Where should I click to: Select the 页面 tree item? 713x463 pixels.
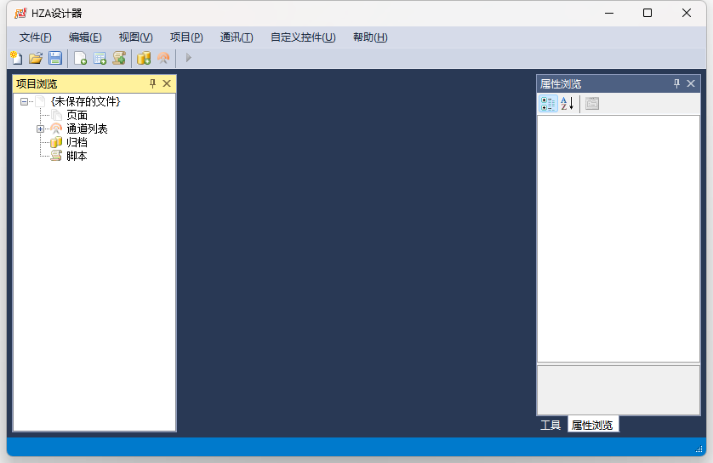[77, 115]
